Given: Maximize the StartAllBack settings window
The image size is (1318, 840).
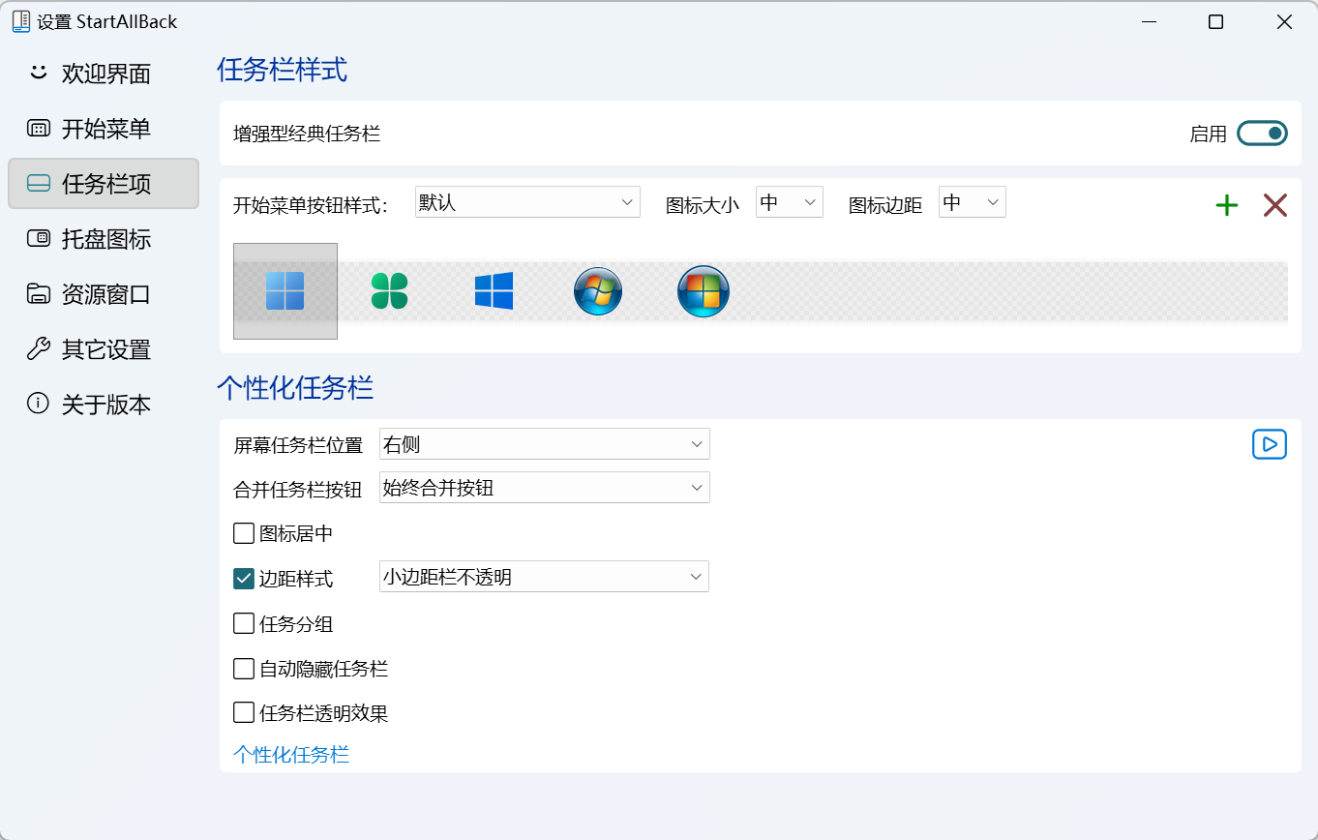Looking at the screenshot, I should (1216, 21).
